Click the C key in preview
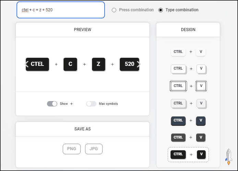238x171 pixels. tap(70, 64)
